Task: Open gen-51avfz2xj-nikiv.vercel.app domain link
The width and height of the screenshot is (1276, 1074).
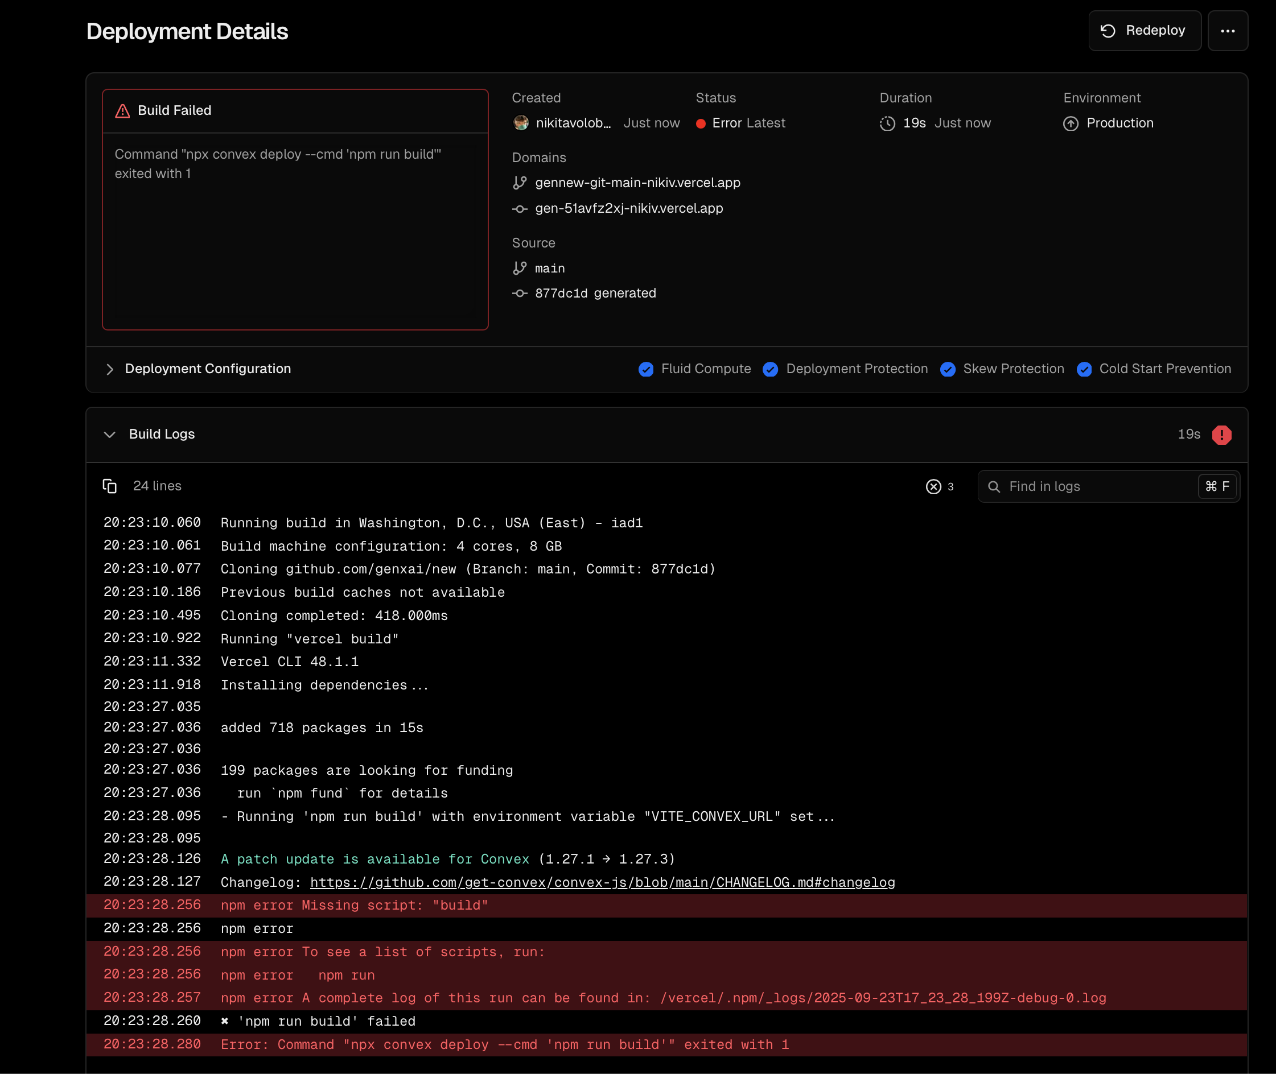Action: coord(629,208)
